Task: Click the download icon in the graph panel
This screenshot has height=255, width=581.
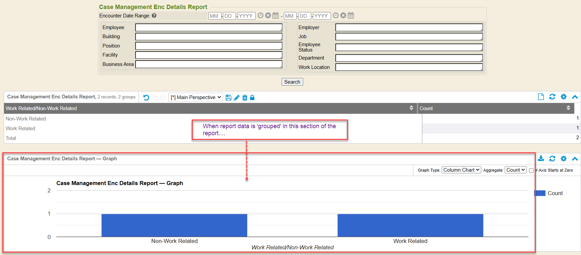Action: (541, 159)
